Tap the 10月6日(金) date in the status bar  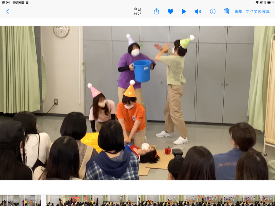[x=21, y=2]
